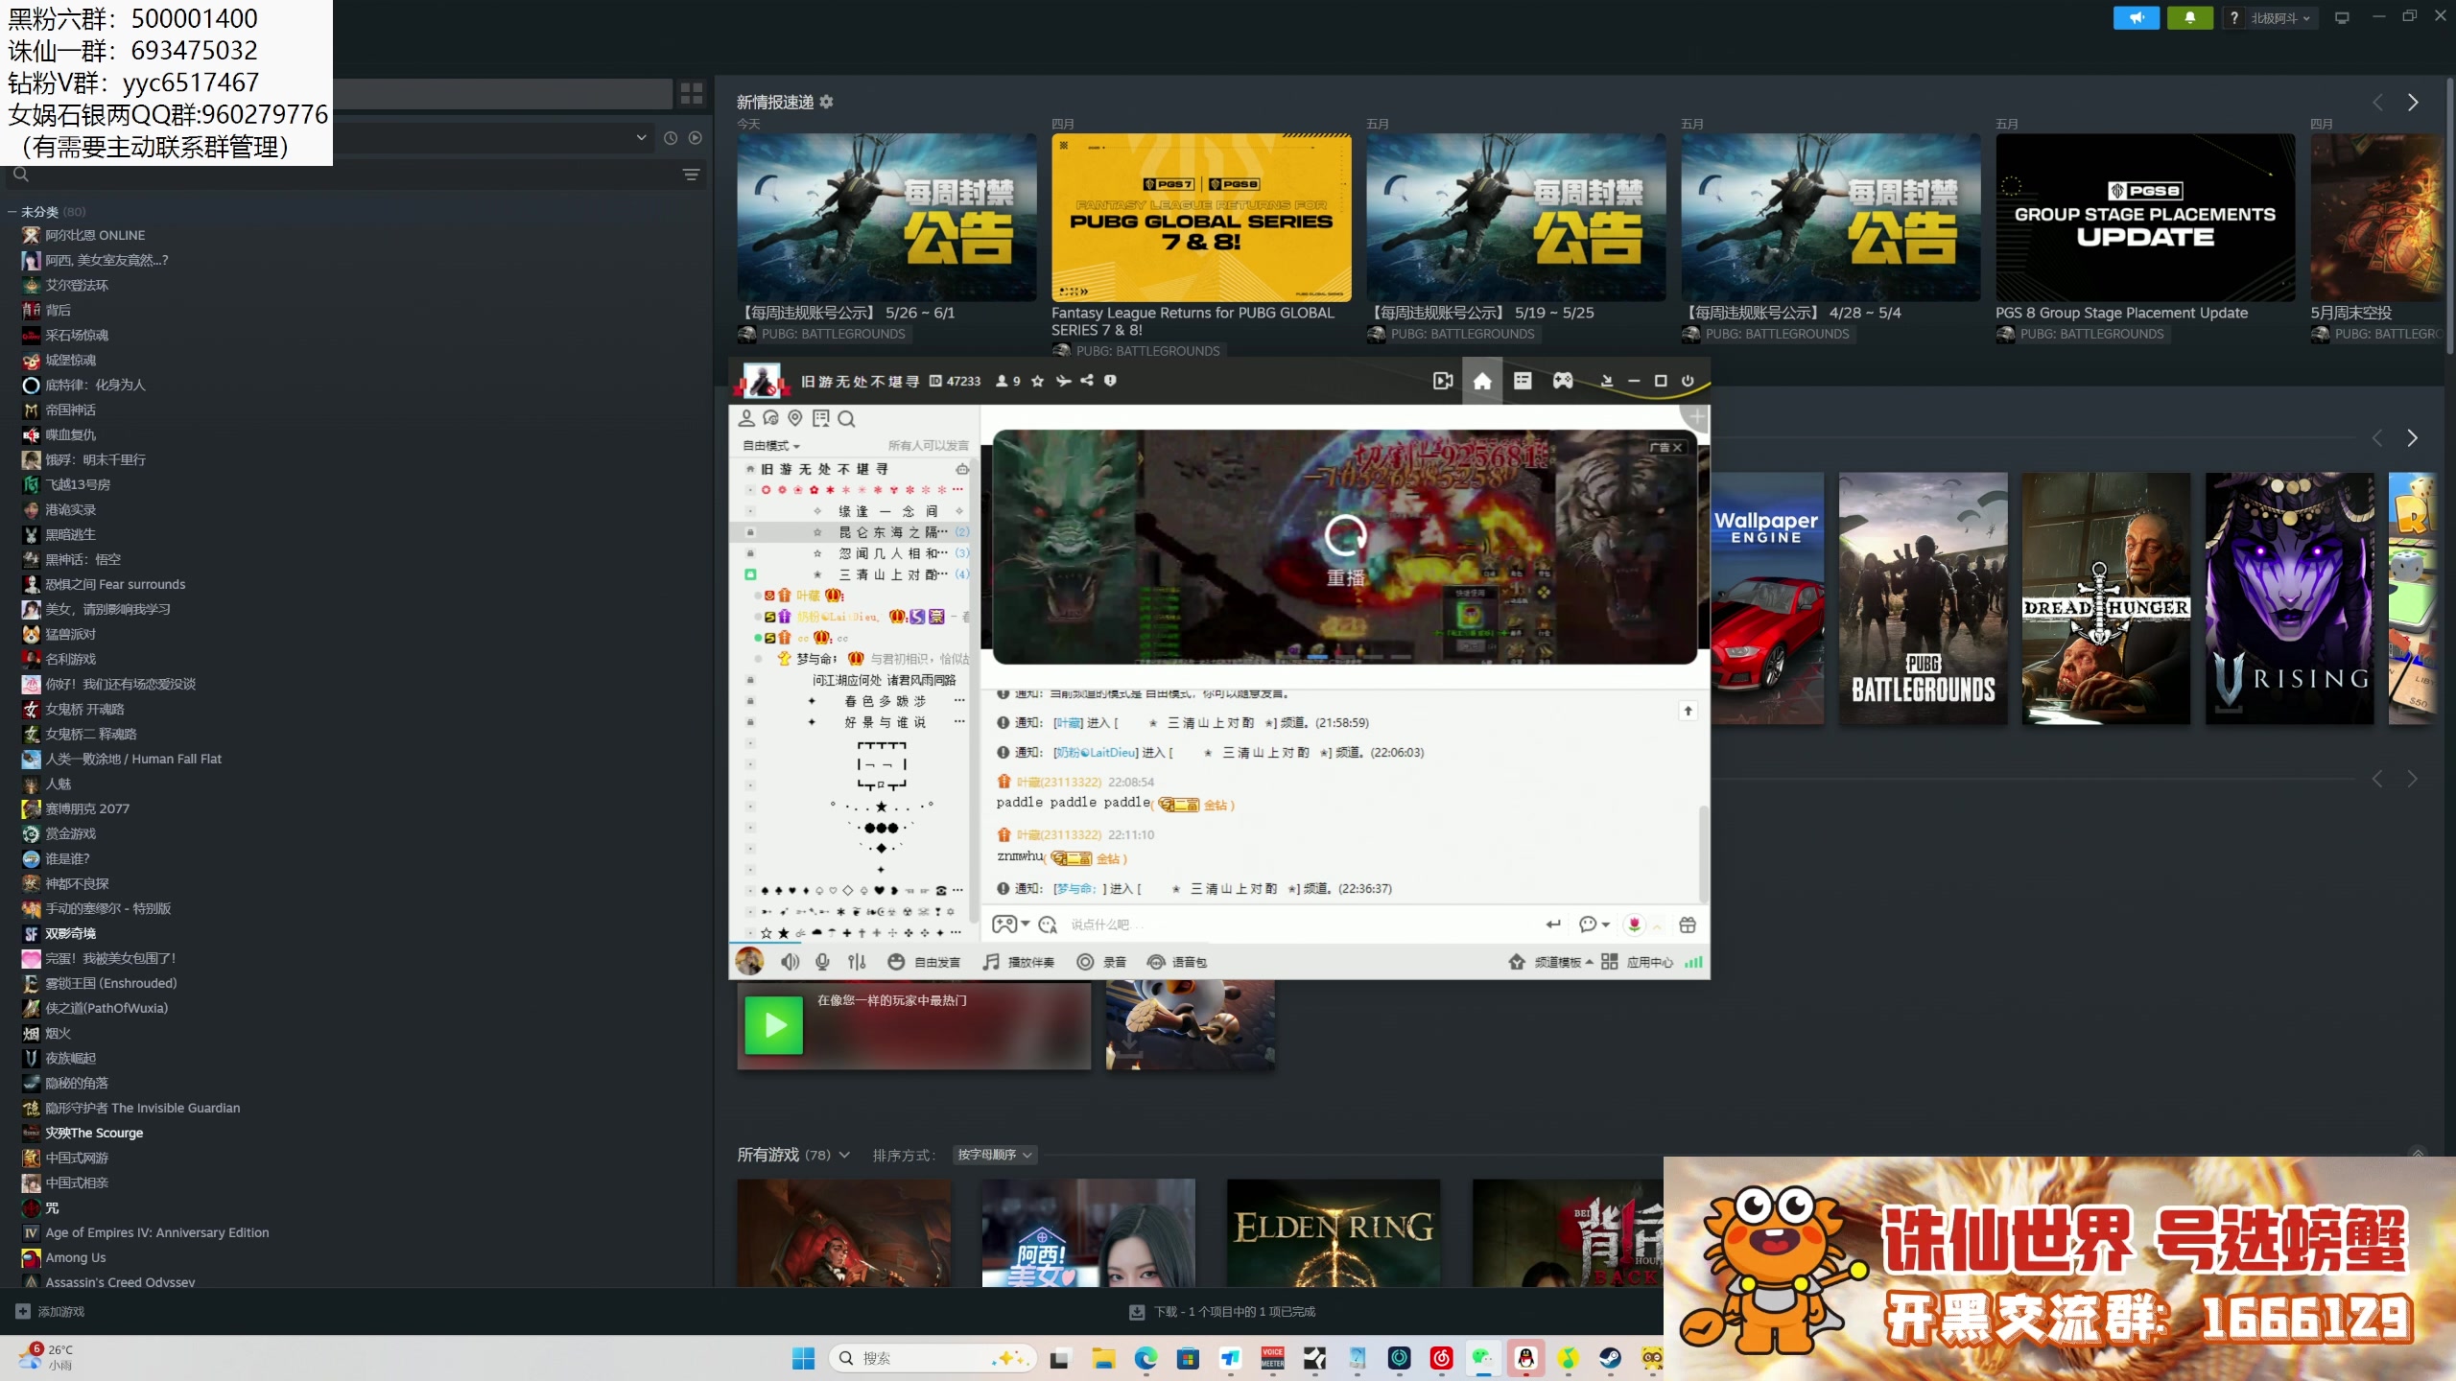Click airplane icon next to YY channel ID
2456x1381 pixels.
[1063, 381]
